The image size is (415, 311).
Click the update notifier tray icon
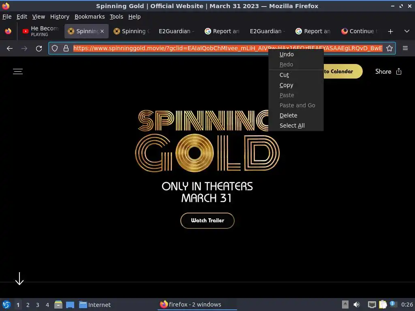393,304
